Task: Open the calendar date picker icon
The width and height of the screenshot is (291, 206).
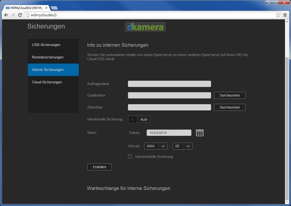Action: (x=200, y=133)
